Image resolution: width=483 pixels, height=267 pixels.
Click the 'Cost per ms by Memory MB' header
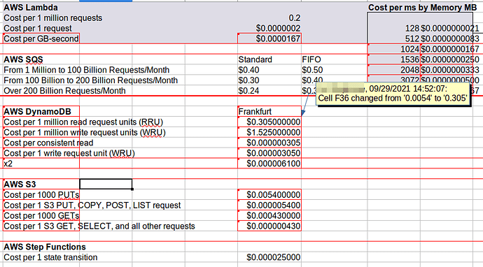pyautogui.click(x=422, y=8)
